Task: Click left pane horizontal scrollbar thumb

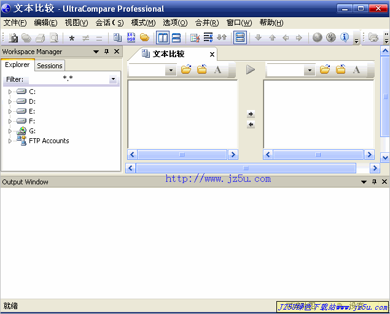Action: 182,154
